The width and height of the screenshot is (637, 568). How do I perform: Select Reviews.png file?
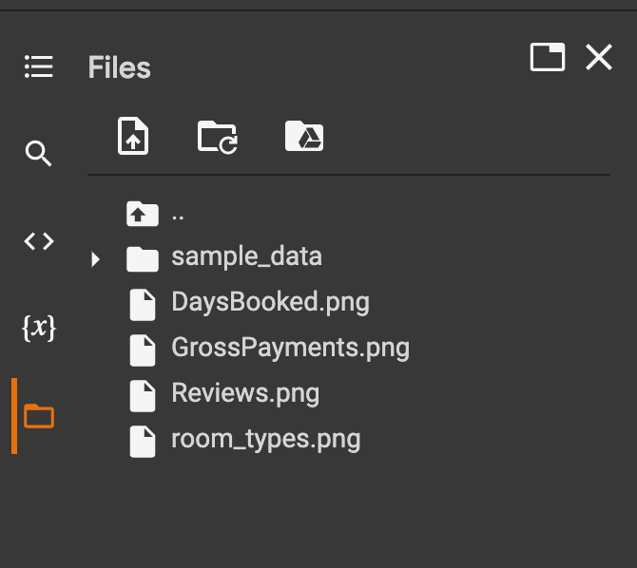(x=245, y=393)
